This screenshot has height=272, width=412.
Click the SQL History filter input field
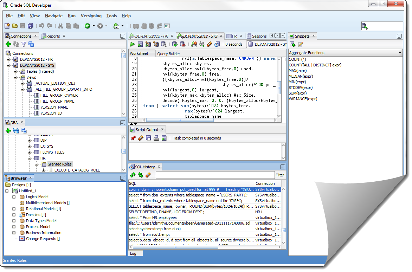[215, 175]
